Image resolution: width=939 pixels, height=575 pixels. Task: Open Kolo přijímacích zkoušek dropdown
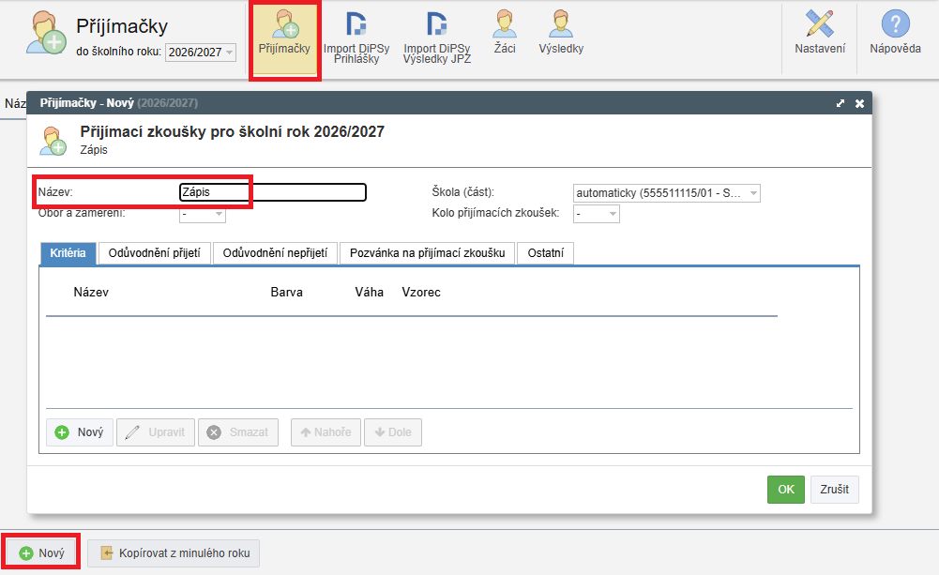(x=597, y=215)
